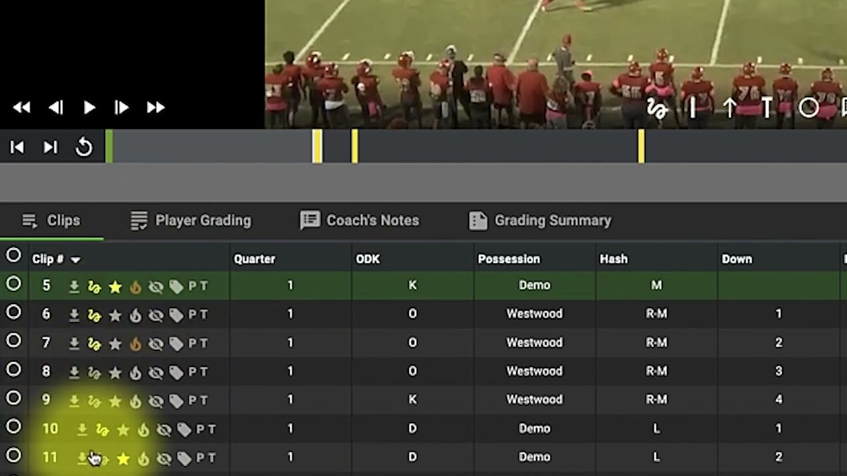The height and width of the screenshot is (476, 847).
Task: Select clip 10 radio button
Action: coord(13,426)
